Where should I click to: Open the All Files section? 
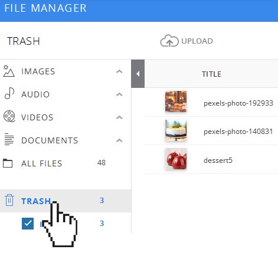tap(66, 163)
